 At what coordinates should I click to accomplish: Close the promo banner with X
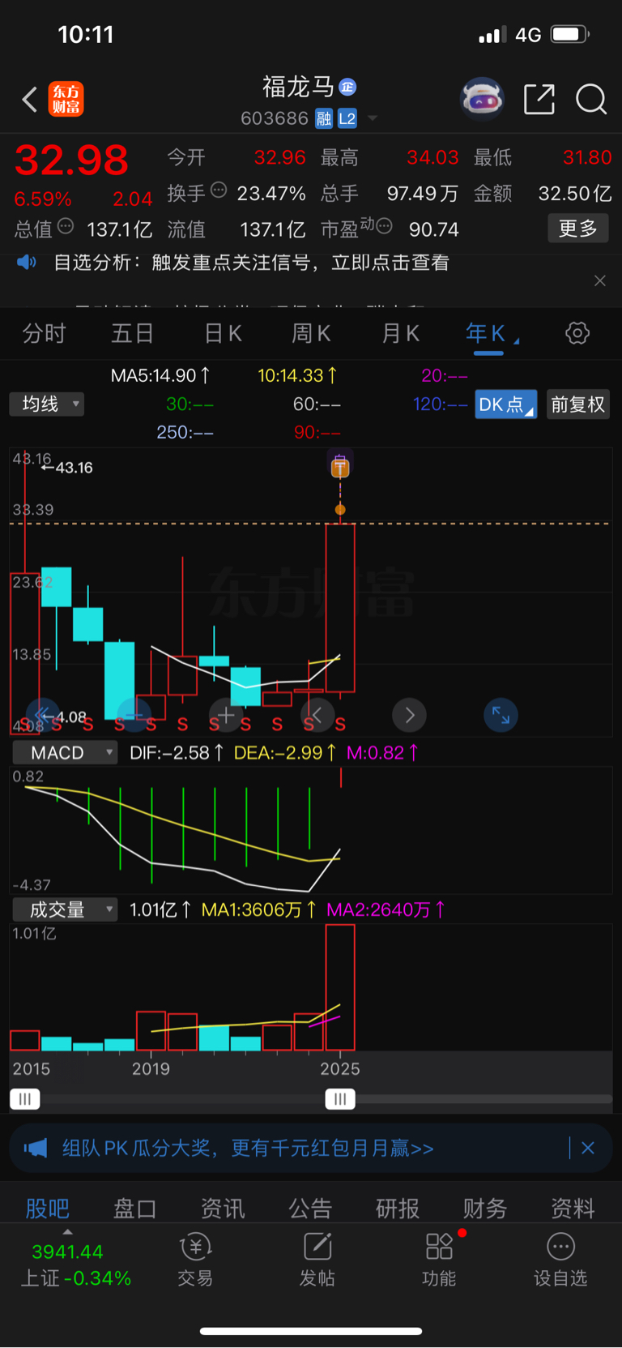pyautogui.click(x=588, y=1148)
